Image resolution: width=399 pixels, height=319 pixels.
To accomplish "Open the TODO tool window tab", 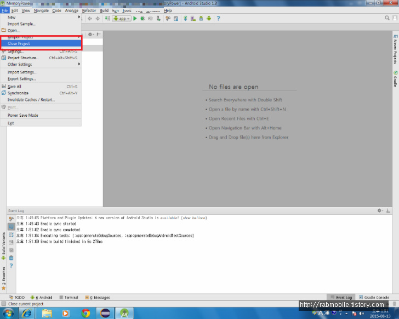I will (x=17, y=298).
